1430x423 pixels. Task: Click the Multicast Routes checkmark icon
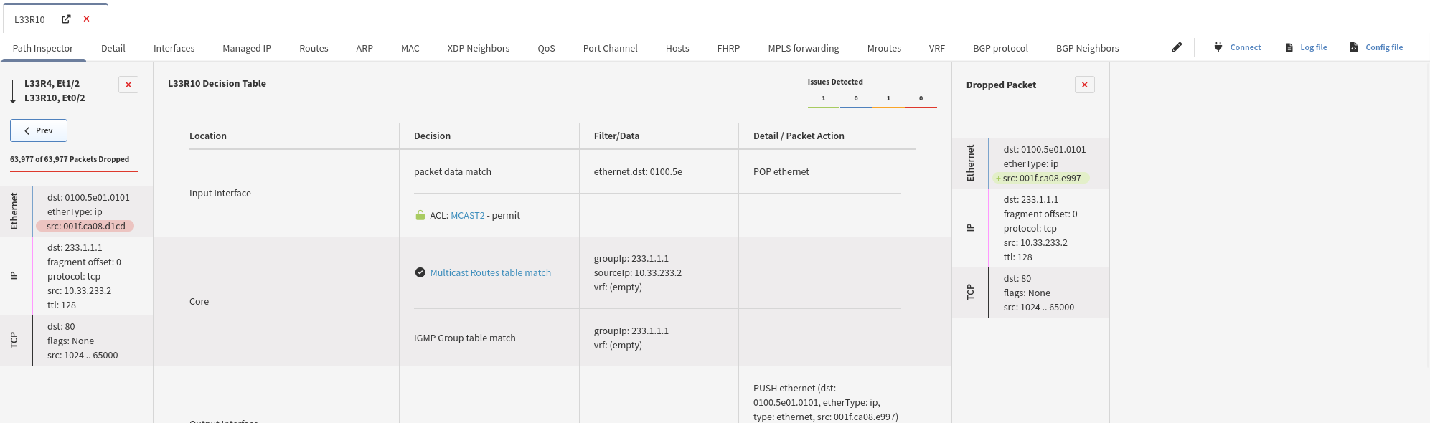pos(420,272)
